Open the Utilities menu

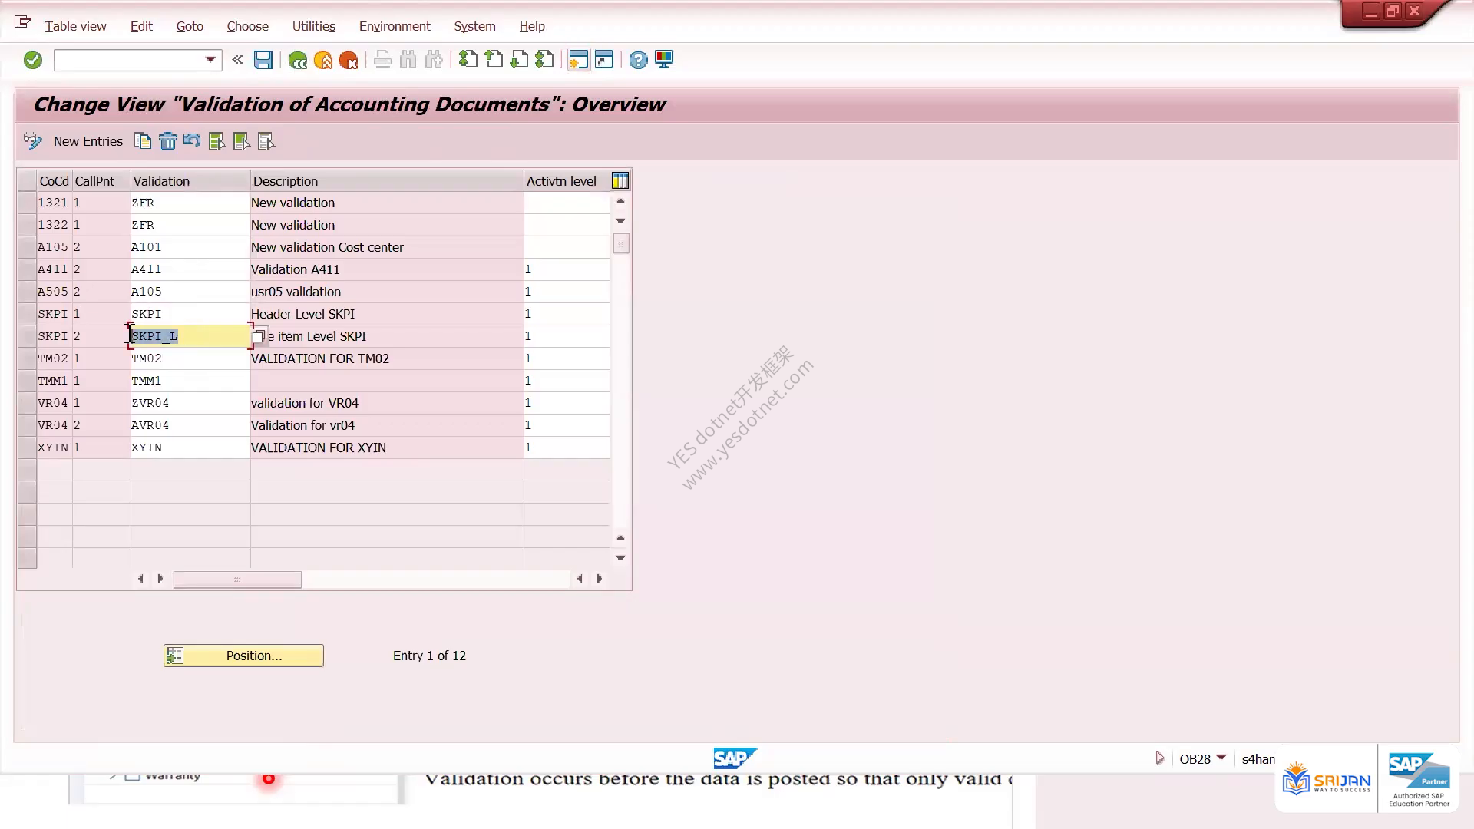click(313, 26)
